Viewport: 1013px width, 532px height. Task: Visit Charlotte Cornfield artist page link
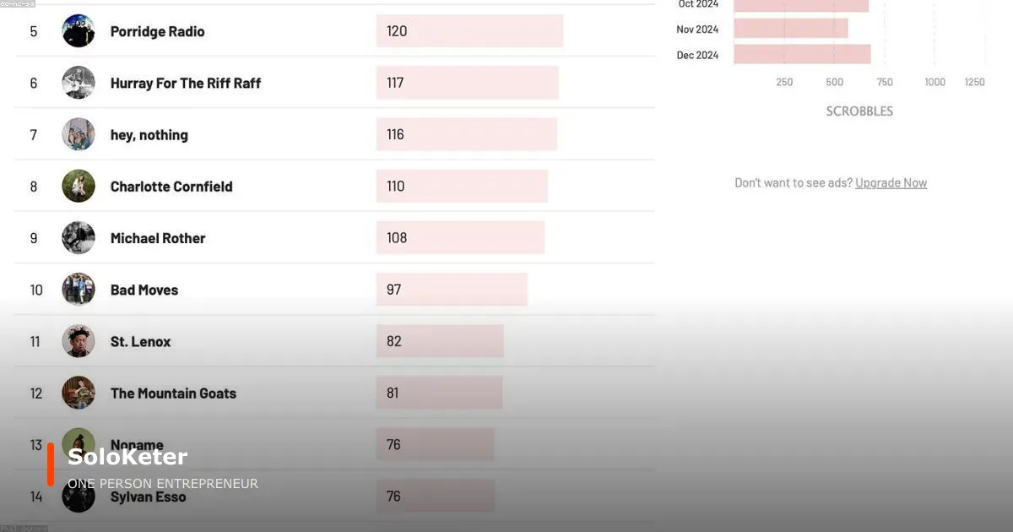171,187
